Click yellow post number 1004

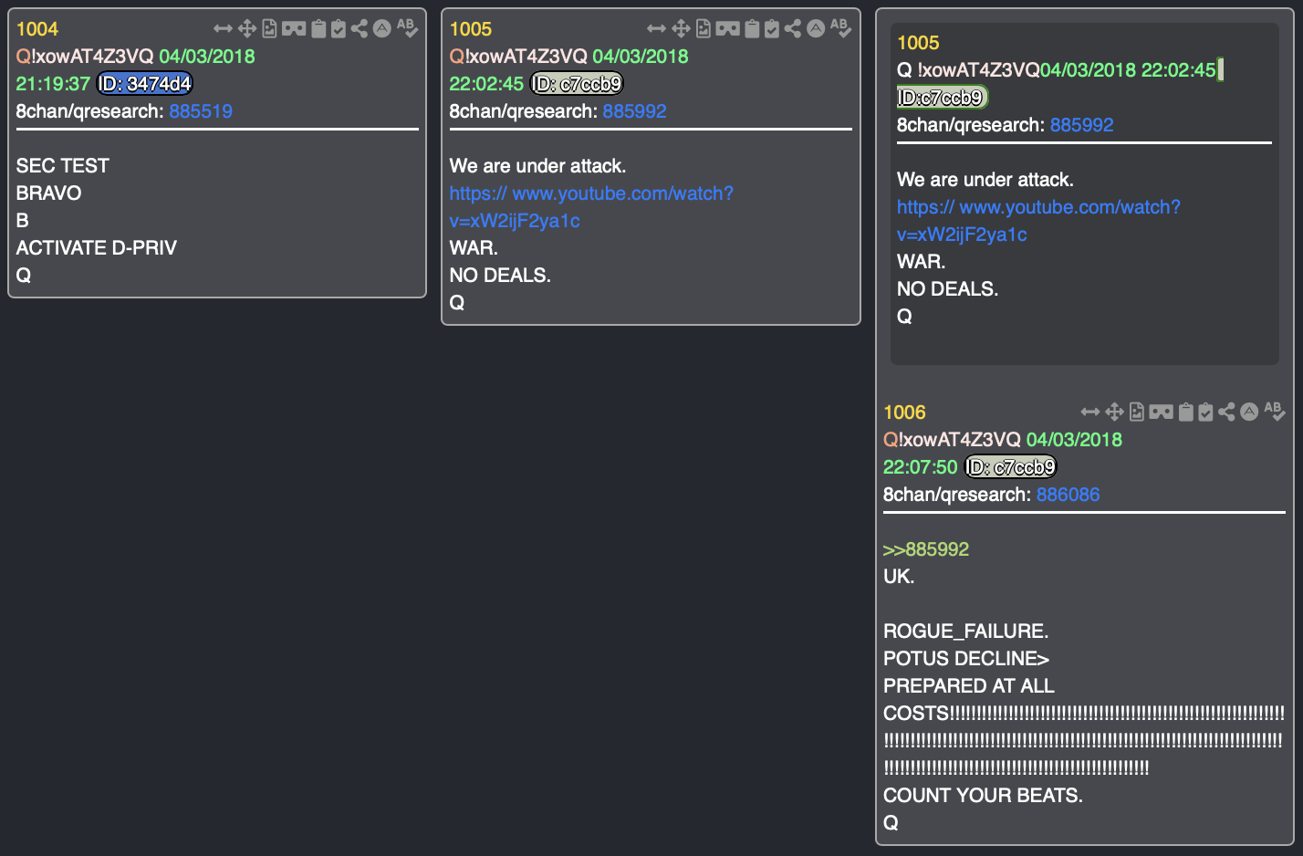(36, 29)
